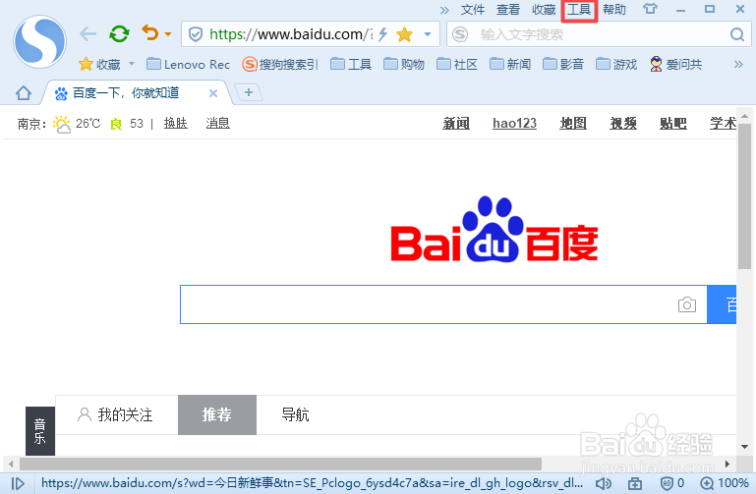Click the address bar URL field

291,34
